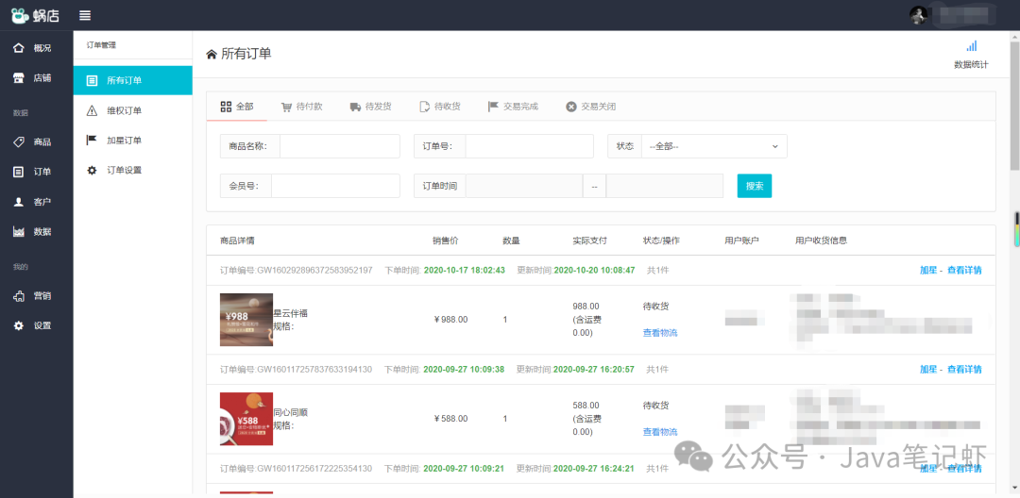1020x498 pixels.
Task: Click the 星云伴福 product thumbnail
Action: click(x=246, y=320)
